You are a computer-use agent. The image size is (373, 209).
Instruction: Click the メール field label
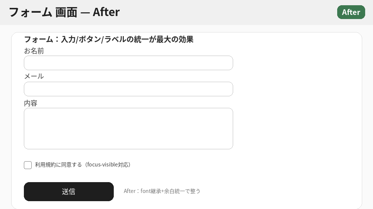click(34, 77)
